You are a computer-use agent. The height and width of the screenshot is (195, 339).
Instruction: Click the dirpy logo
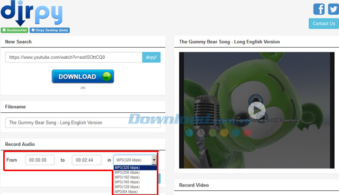click(32, 13)
